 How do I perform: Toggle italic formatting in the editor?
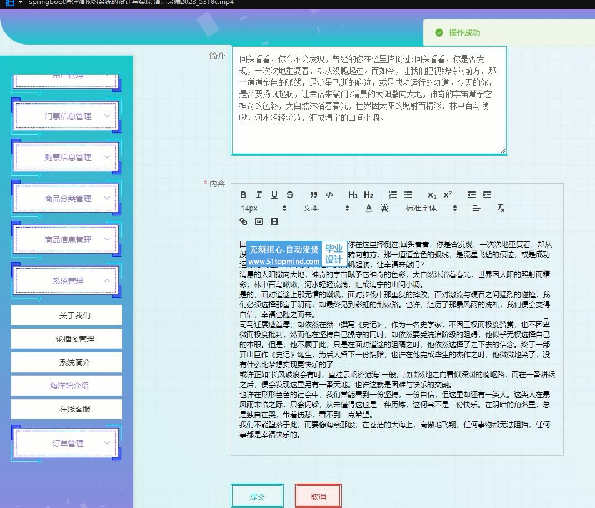(x=258, y=195)
